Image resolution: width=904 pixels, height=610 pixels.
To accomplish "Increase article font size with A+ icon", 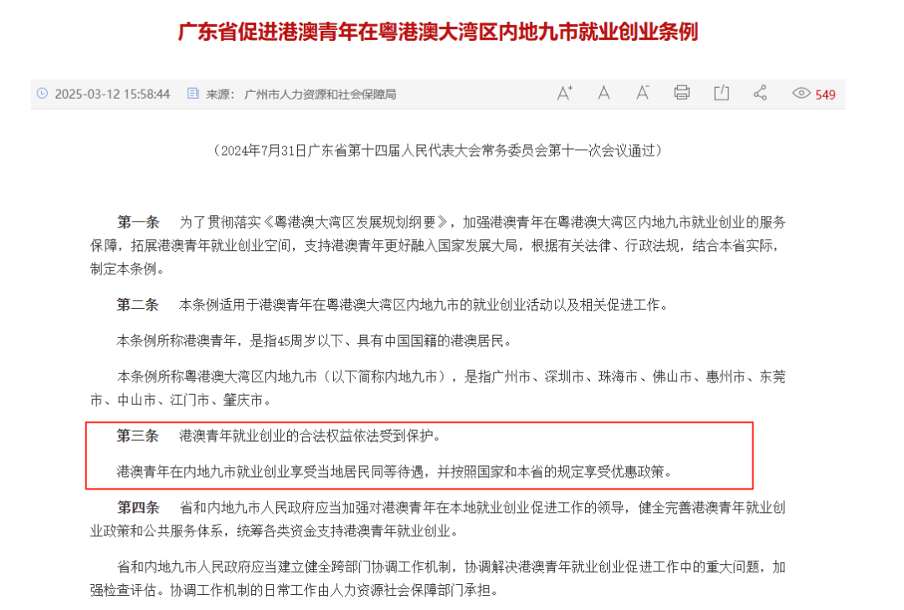I will pos(564,94).
